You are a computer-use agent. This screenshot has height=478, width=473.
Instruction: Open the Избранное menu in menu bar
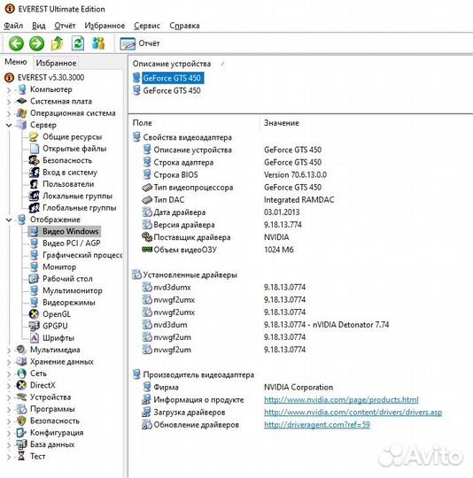coord(105,26)
